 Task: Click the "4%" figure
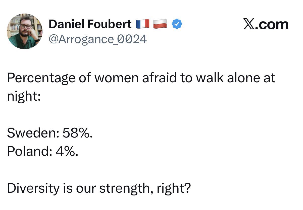coord(67,151)
